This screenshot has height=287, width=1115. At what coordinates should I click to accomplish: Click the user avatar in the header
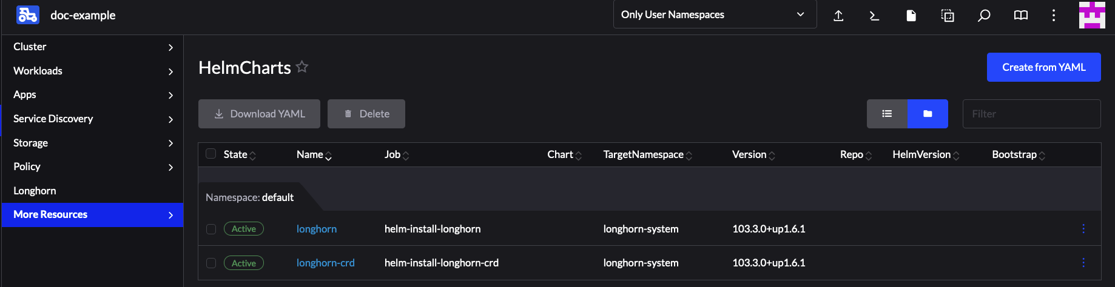1091,15
